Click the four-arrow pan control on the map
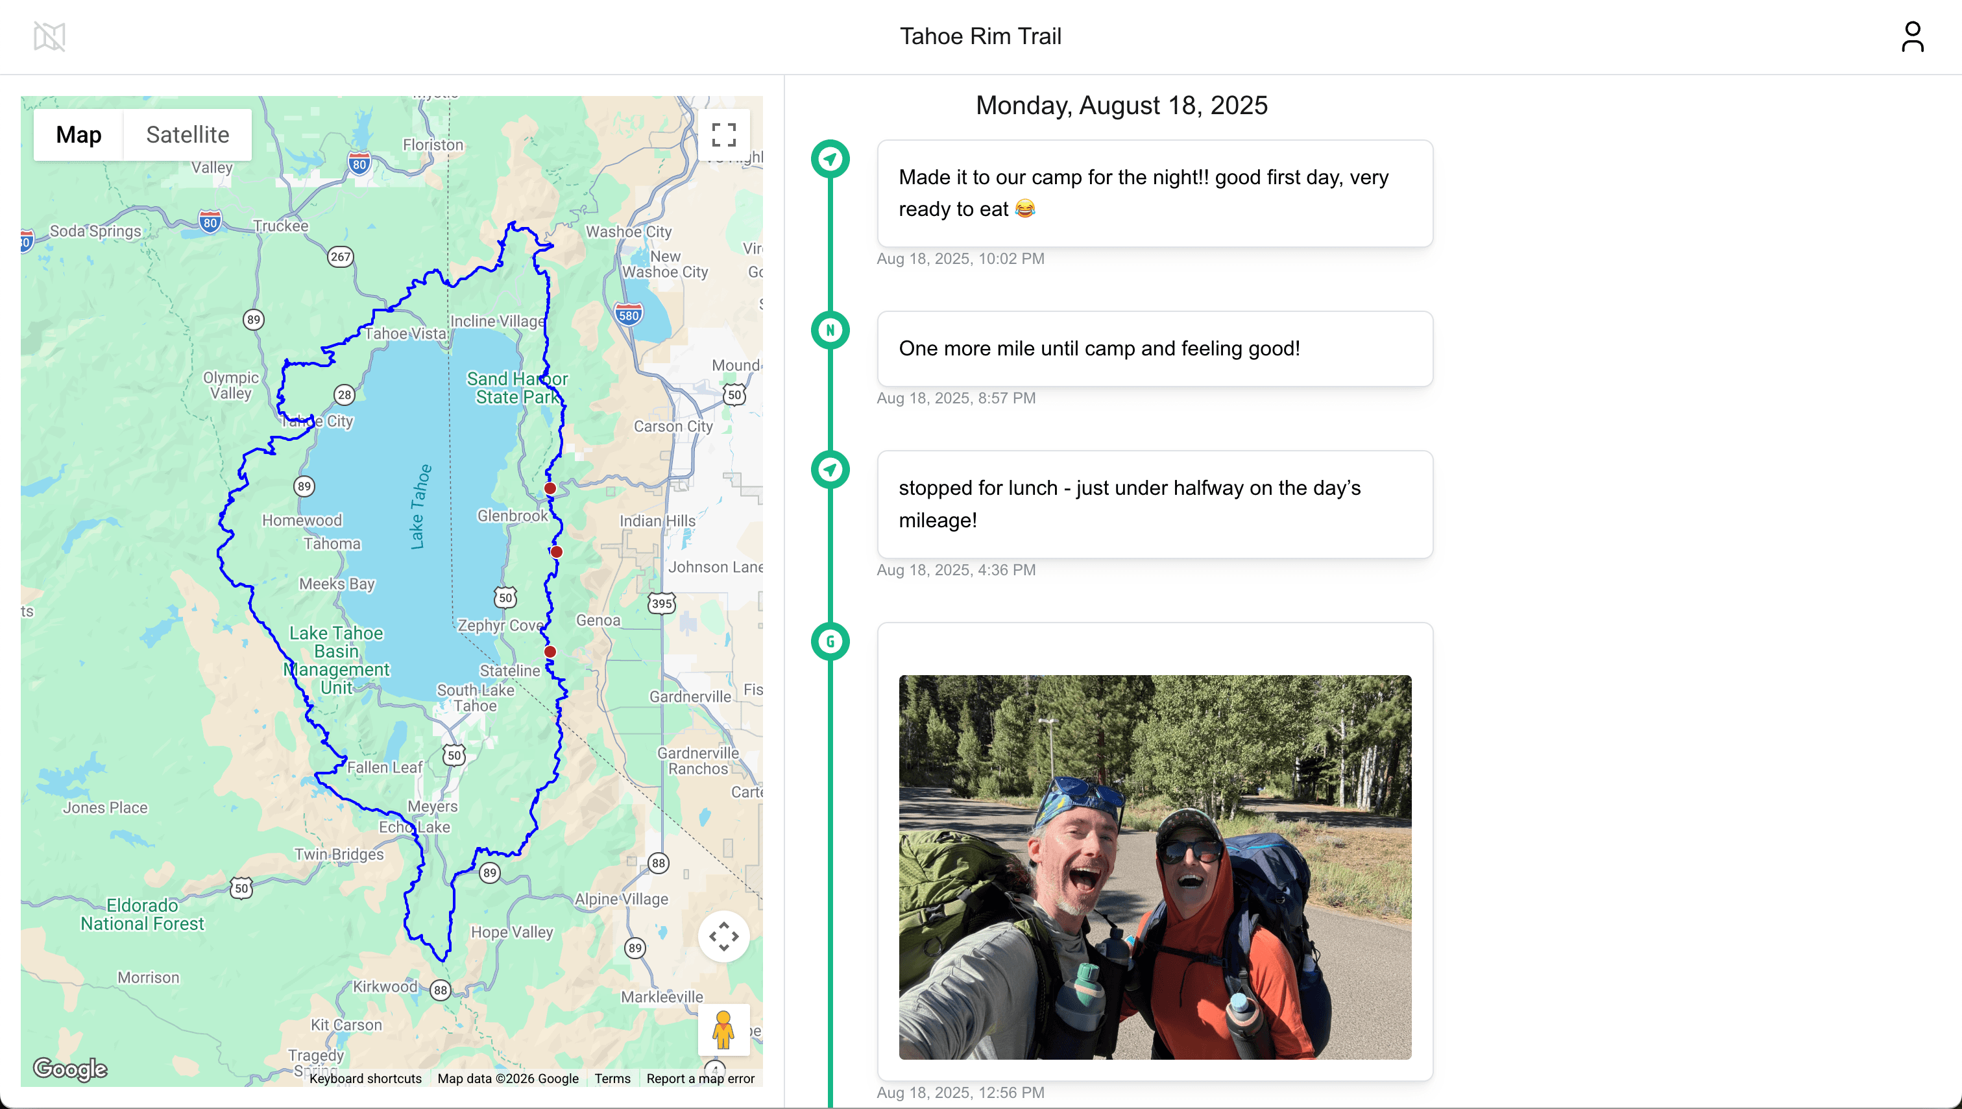Image resolution: width=1962 pixels, height=1109 pixels. pos(723,935)
